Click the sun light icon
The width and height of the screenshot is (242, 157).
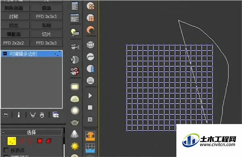[x=75, y=146]
